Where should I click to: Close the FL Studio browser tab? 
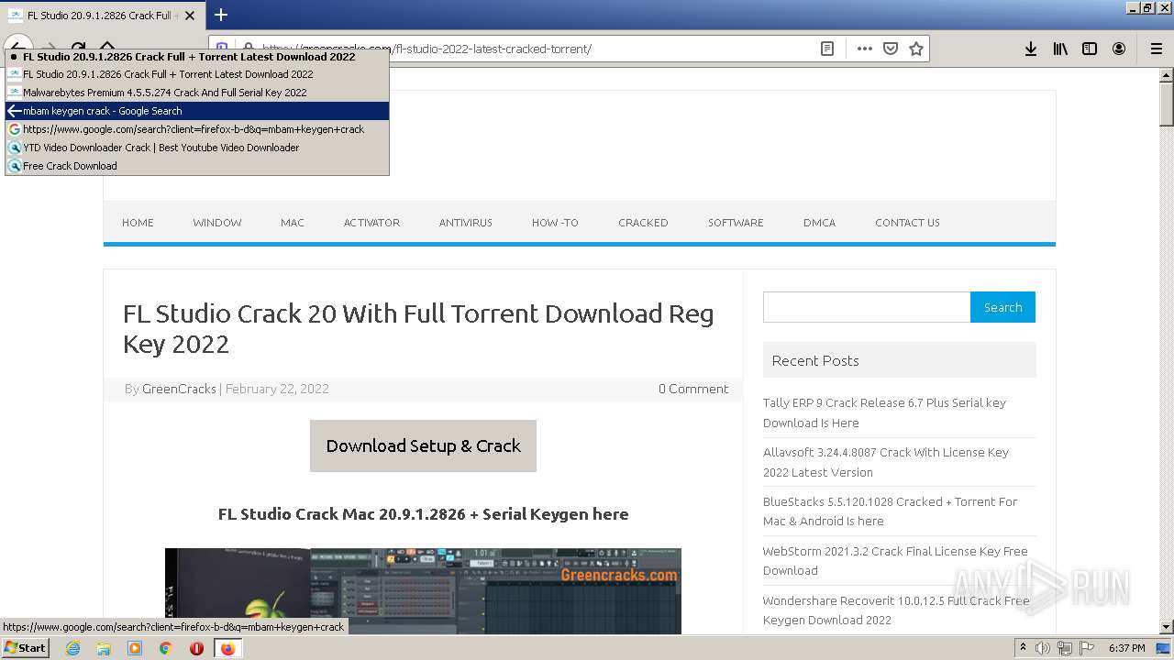pos(190,16)
